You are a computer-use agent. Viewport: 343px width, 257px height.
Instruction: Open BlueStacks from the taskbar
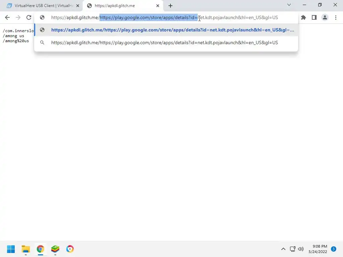click(x=55, y=249)
